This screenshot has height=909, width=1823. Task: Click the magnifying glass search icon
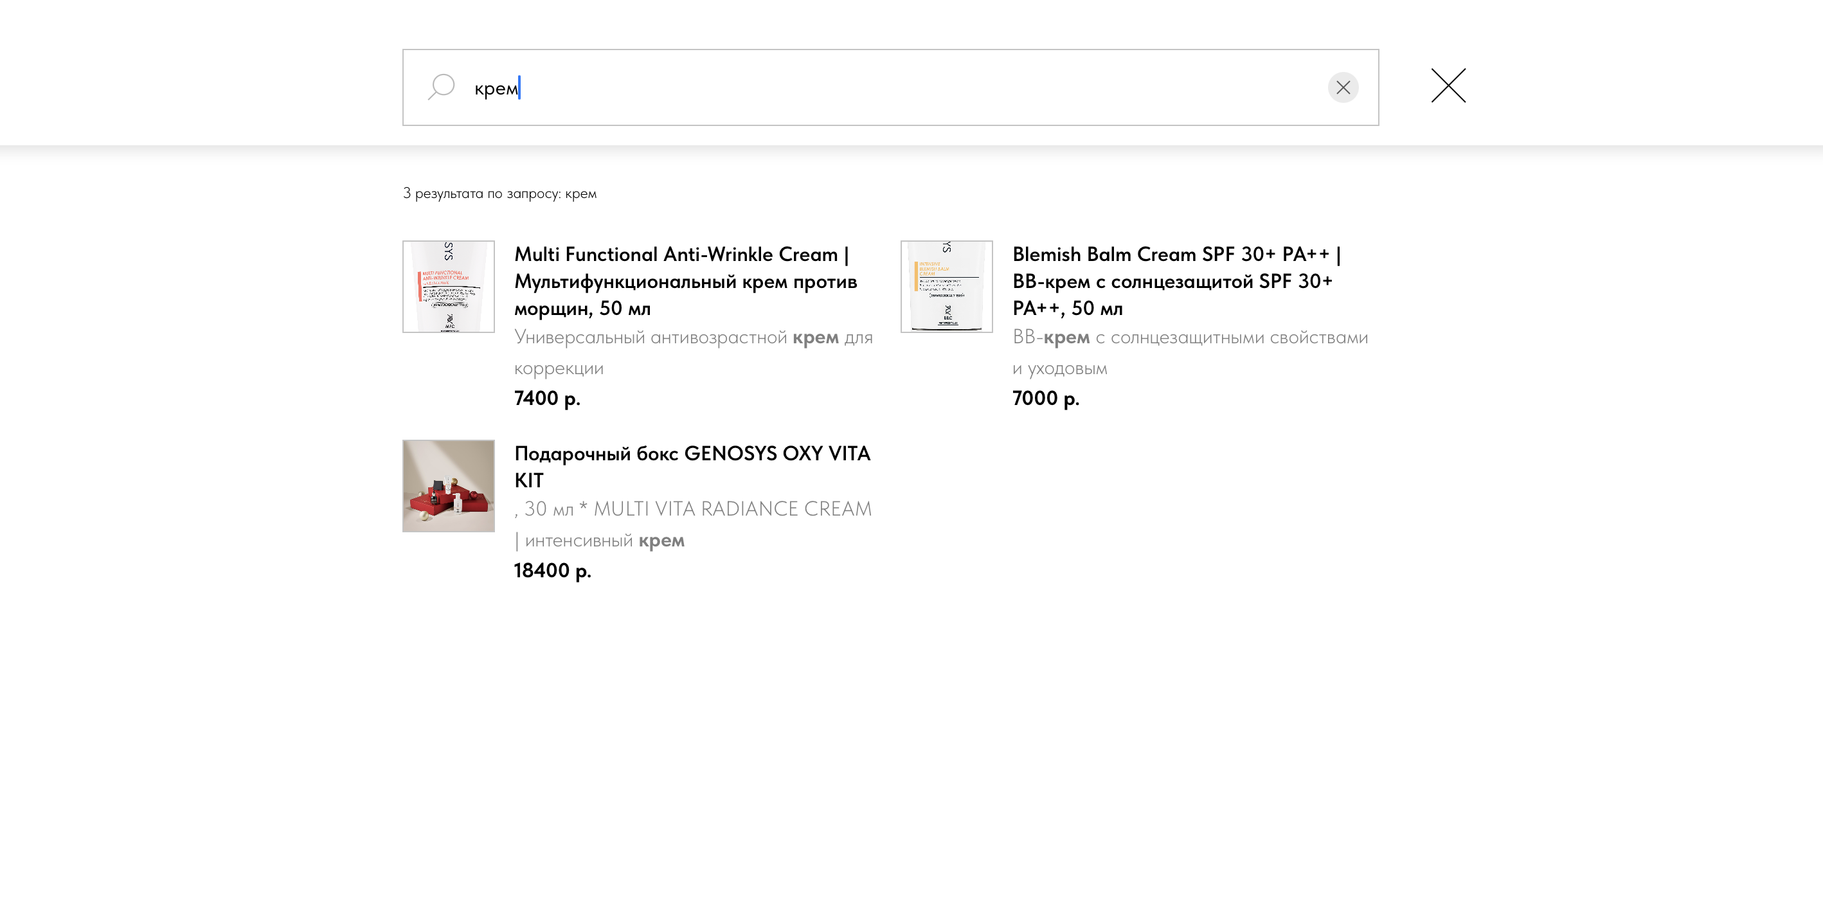point(441,87)
